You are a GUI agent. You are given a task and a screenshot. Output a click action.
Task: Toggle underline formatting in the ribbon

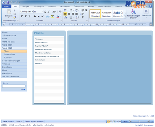[x=29, y=16]
